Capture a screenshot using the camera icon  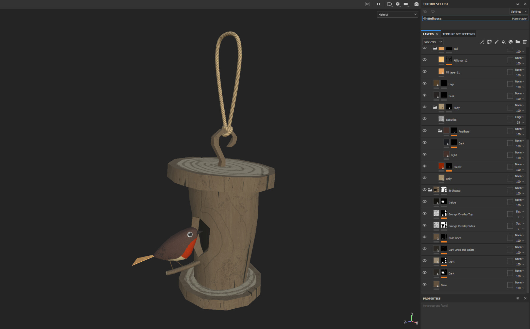(x=416, y=4)
